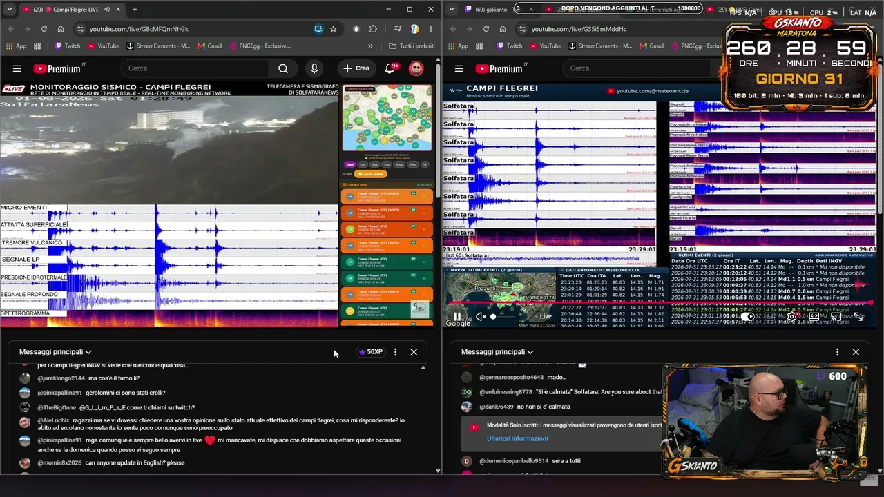Click YouTube Premium logo in left window

pyautogui.click(x=57, y=68)
